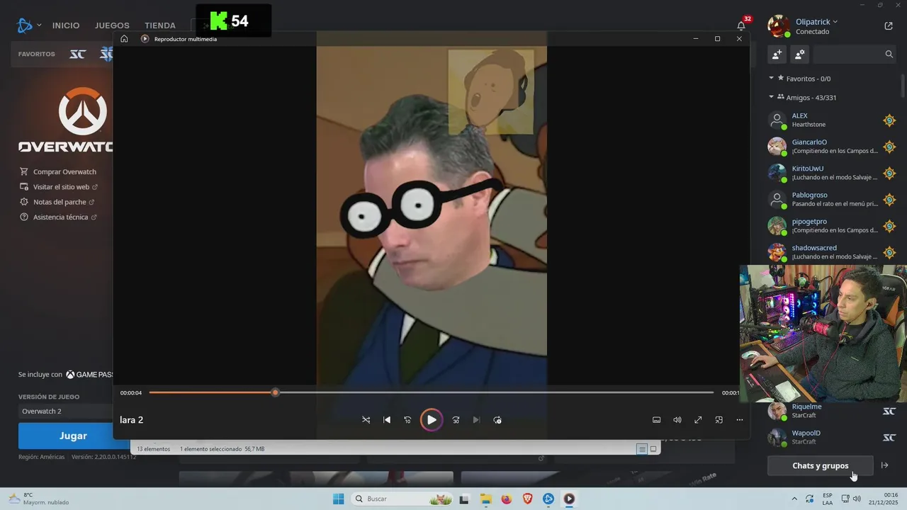
Task: Select friend pipogetpro
Action: (x=833, y=225)
